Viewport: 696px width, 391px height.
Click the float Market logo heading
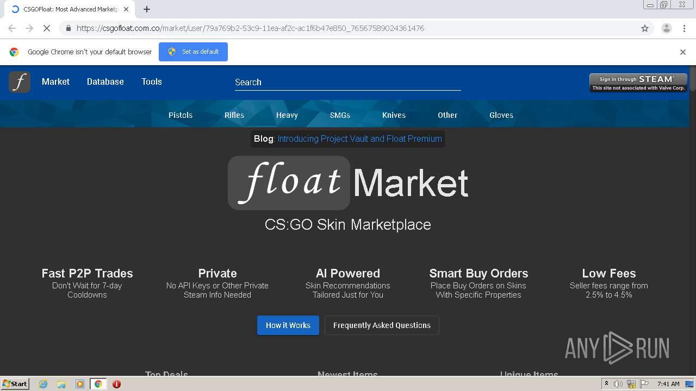point(348,183)
